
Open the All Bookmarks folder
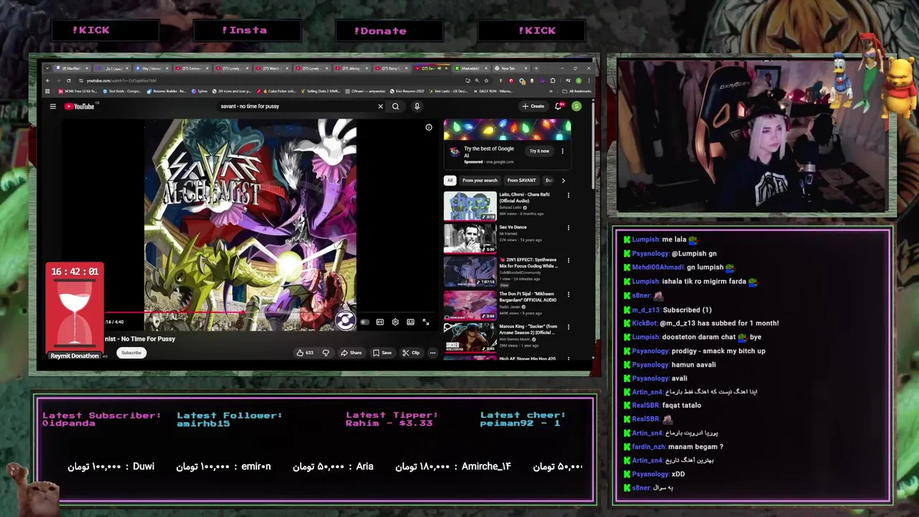[x=577, y=91]
